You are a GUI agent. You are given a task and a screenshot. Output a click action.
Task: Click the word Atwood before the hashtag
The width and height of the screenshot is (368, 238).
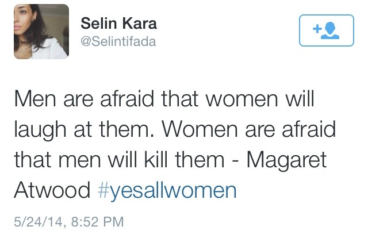pyautogui.click(x=52, y=190)
